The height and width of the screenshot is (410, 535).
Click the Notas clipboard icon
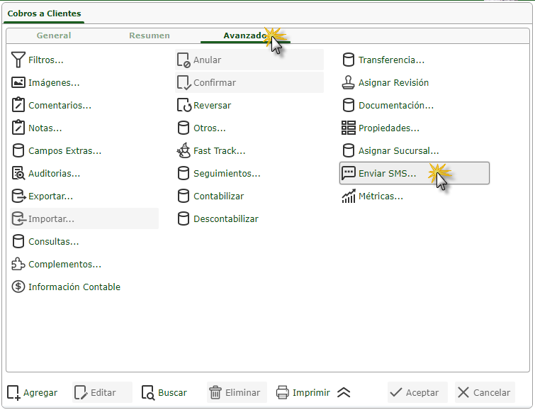click(x=18, y=128)
